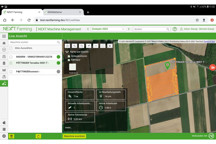Click the browser download icon
Viewport: 216px width, 144px height.
(x=204, y=20)
